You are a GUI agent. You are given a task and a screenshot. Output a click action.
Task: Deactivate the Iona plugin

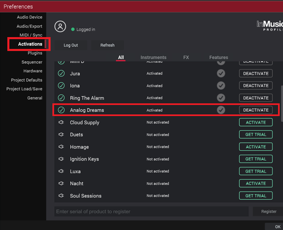[256, 86]
